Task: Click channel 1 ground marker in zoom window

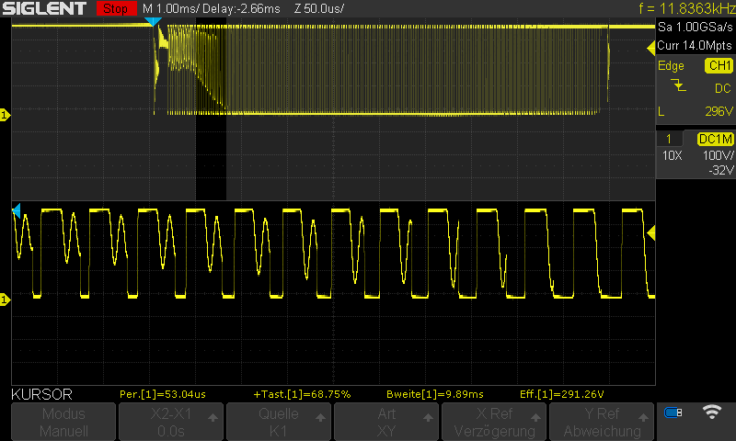Action: 5,300
